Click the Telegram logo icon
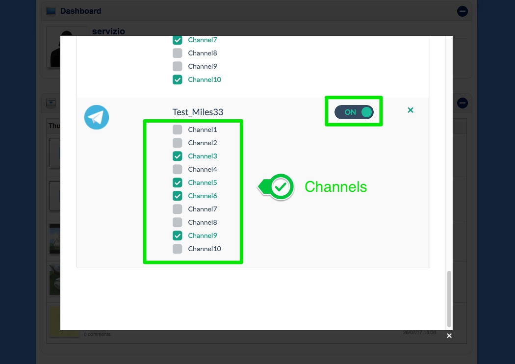The width and height of the screenshot is (515, 364). pos(96,117)
